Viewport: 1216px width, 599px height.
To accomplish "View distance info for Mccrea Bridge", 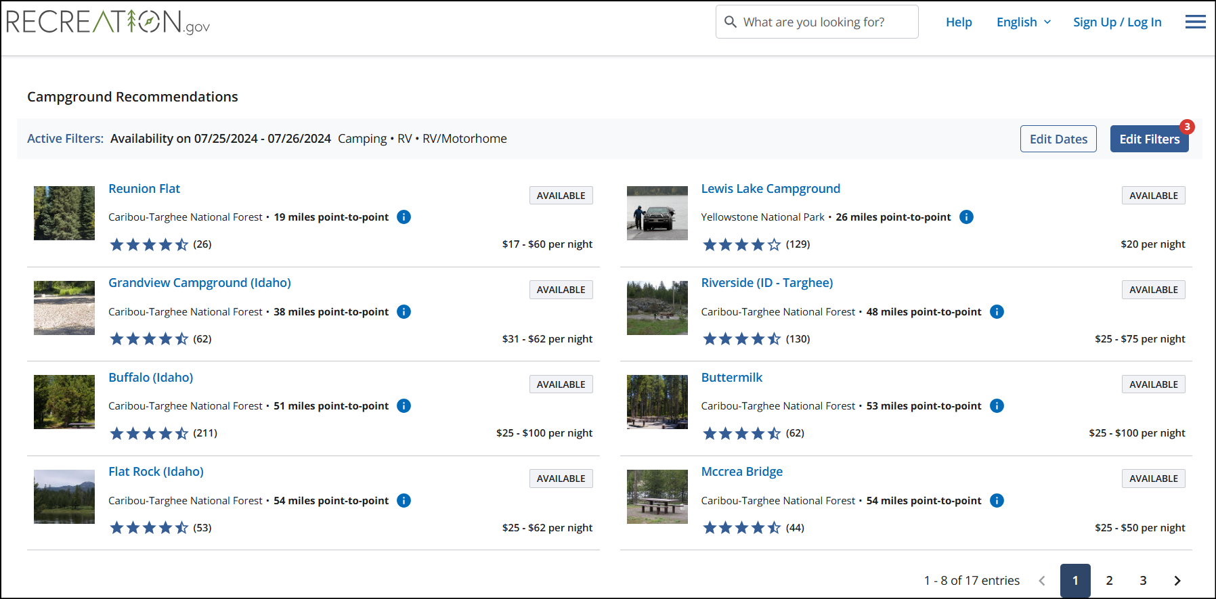I will (997, 501).
